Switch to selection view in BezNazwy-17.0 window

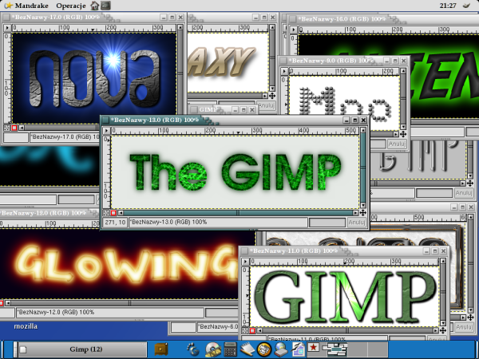point(6,128)
